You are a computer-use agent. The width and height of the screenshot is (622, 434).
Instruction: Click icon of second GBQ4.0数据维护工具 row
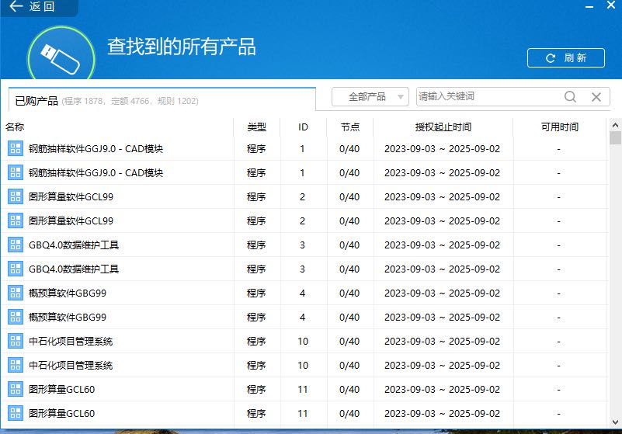pyautogui.click(x=16, y=269)
